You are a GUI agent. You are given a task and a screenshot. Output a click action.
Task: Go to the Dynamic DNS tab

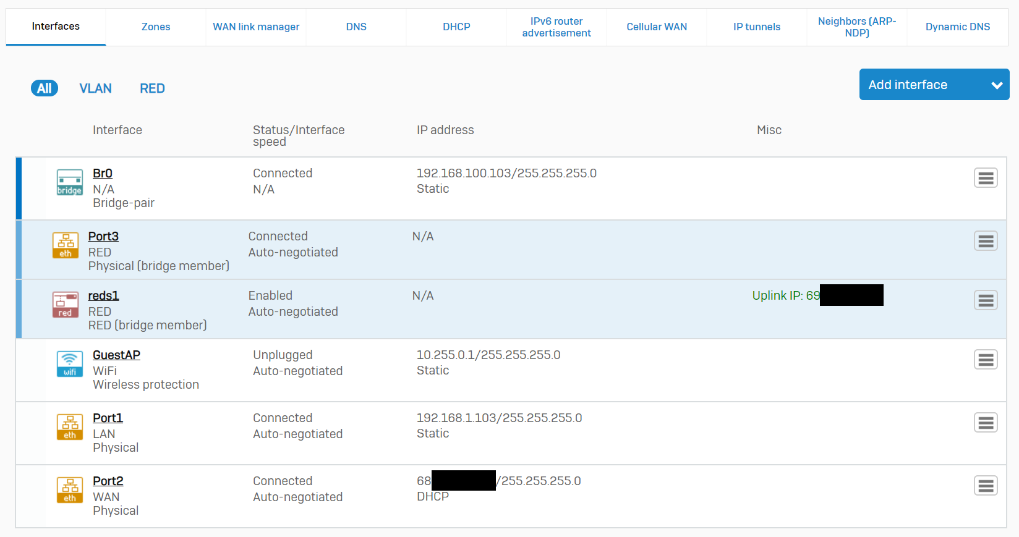coord(958,27)
